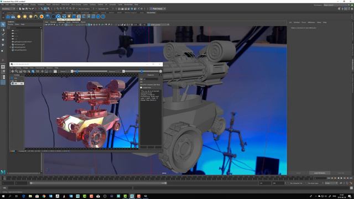354x199 pixels.
Task: Select single-pane layout icon in left sidebar
Action: click(x=3, y=67)
